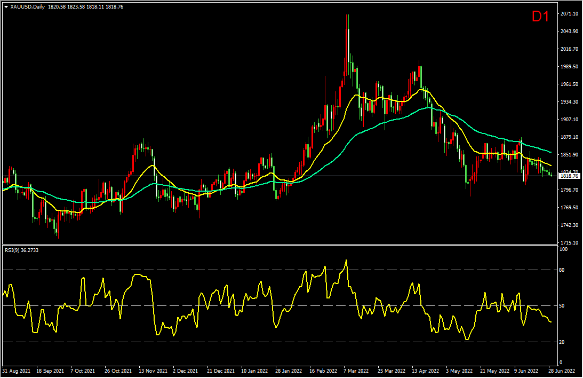Click the 1818.76 current price tag
The height and width of the screenshot is (378, 583).
tap(569, 176)
